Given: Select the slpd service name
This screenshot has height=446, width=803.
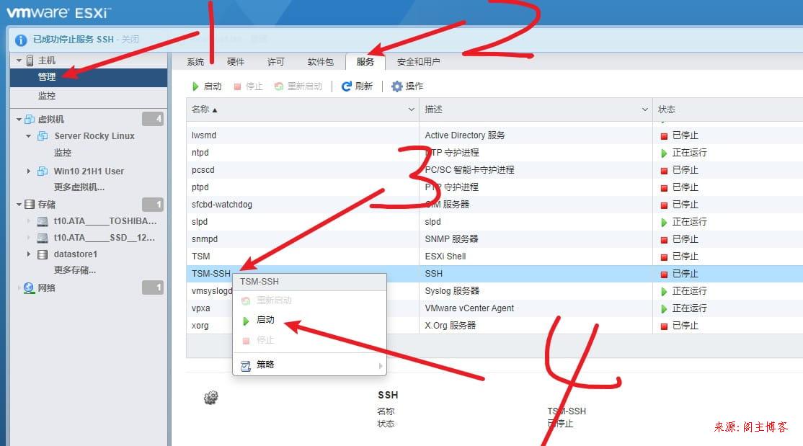Looking at the screenshot, I should [200, 222].
